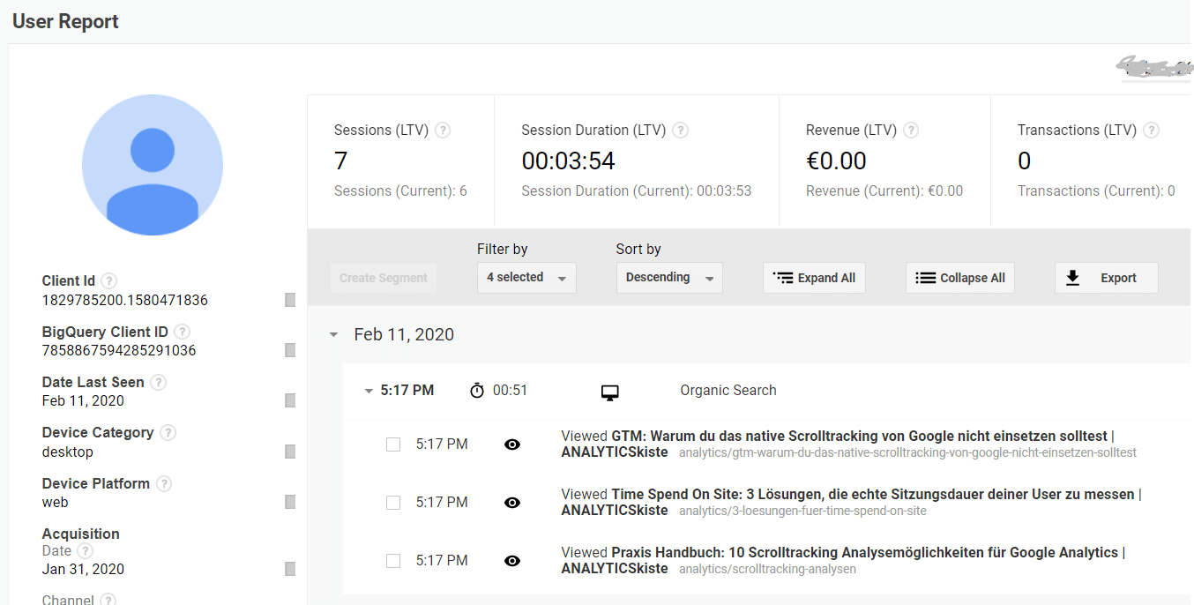The image size is (1194, 605).
Task: Click help icon beside Session Duration (LTV)
Action: click(680, 131)
